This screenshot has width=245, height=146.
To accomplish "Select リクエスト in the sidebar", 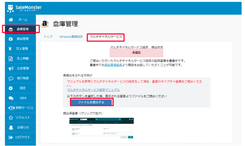I will point(23,117).
